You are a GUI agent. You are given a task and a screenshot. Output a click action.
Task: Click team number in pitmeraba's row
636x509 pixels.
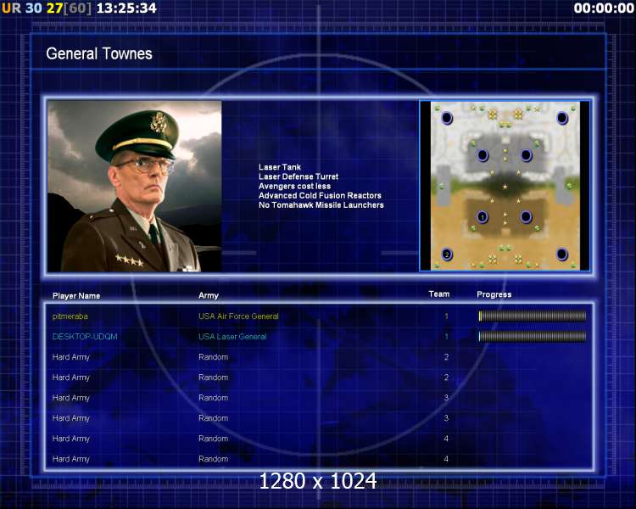coord(446,316)
